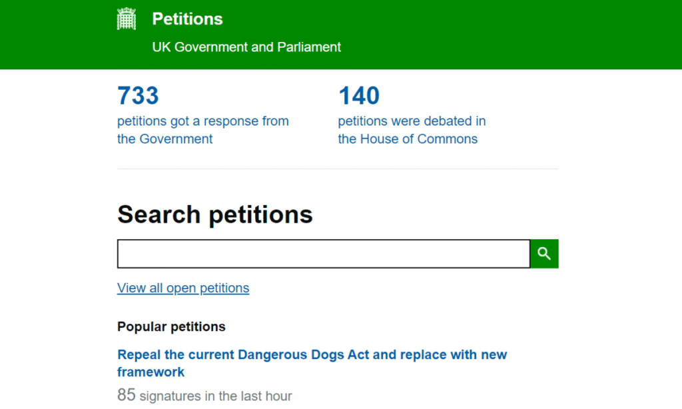Click the UK Government and Parliament subtitle

pyautogui.click(x=246, y=47)
